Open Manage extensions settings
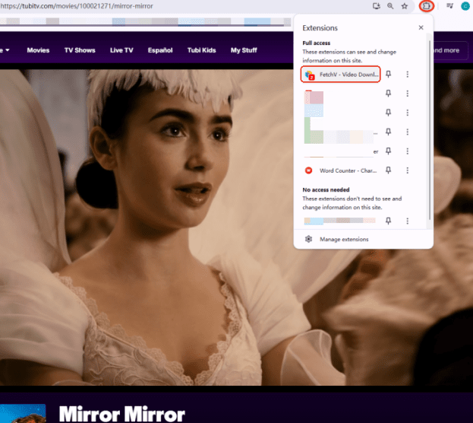Screen dimensions: 473x423 coord(344,239)
